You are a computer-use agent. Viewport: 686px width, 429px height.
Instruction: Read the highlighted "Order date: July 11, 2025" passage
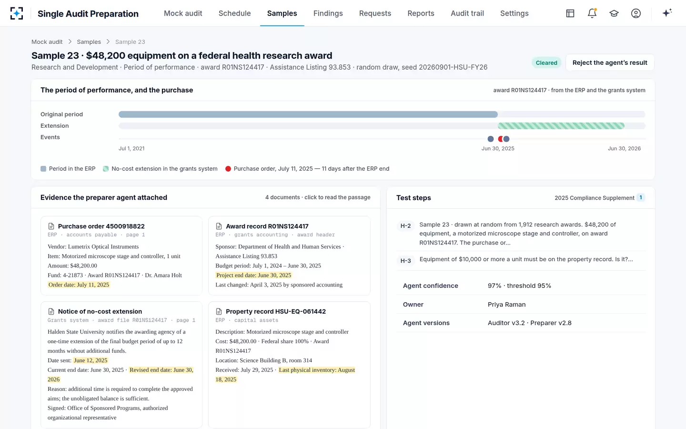point(79,285)
